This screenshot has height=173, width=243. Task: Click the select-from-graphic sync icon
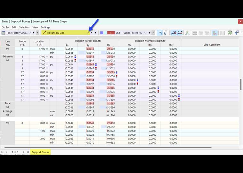[166, 33]
